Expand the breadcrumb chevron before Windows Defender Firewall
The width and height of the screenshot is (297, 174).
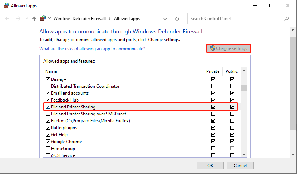coord(50,19)
